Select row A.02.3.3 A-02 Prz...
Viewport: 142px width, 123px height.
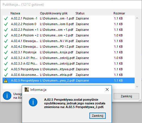(68, 63)
